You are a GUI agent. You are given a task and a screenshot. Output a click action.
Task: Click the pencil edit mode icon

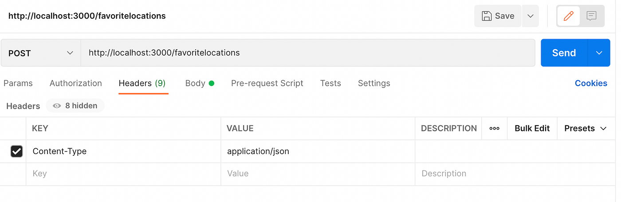point(568,16)
